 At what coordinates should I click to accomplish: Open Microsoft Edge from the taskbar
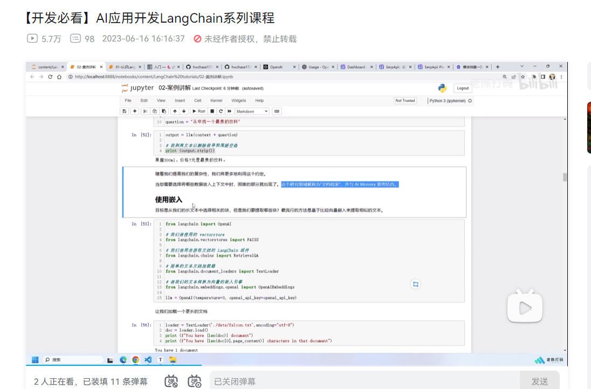(x=123, y=360)
